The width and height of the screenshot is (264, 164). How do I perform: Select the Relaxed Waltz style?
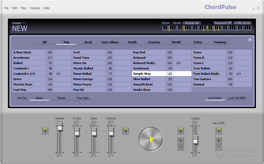161,63
